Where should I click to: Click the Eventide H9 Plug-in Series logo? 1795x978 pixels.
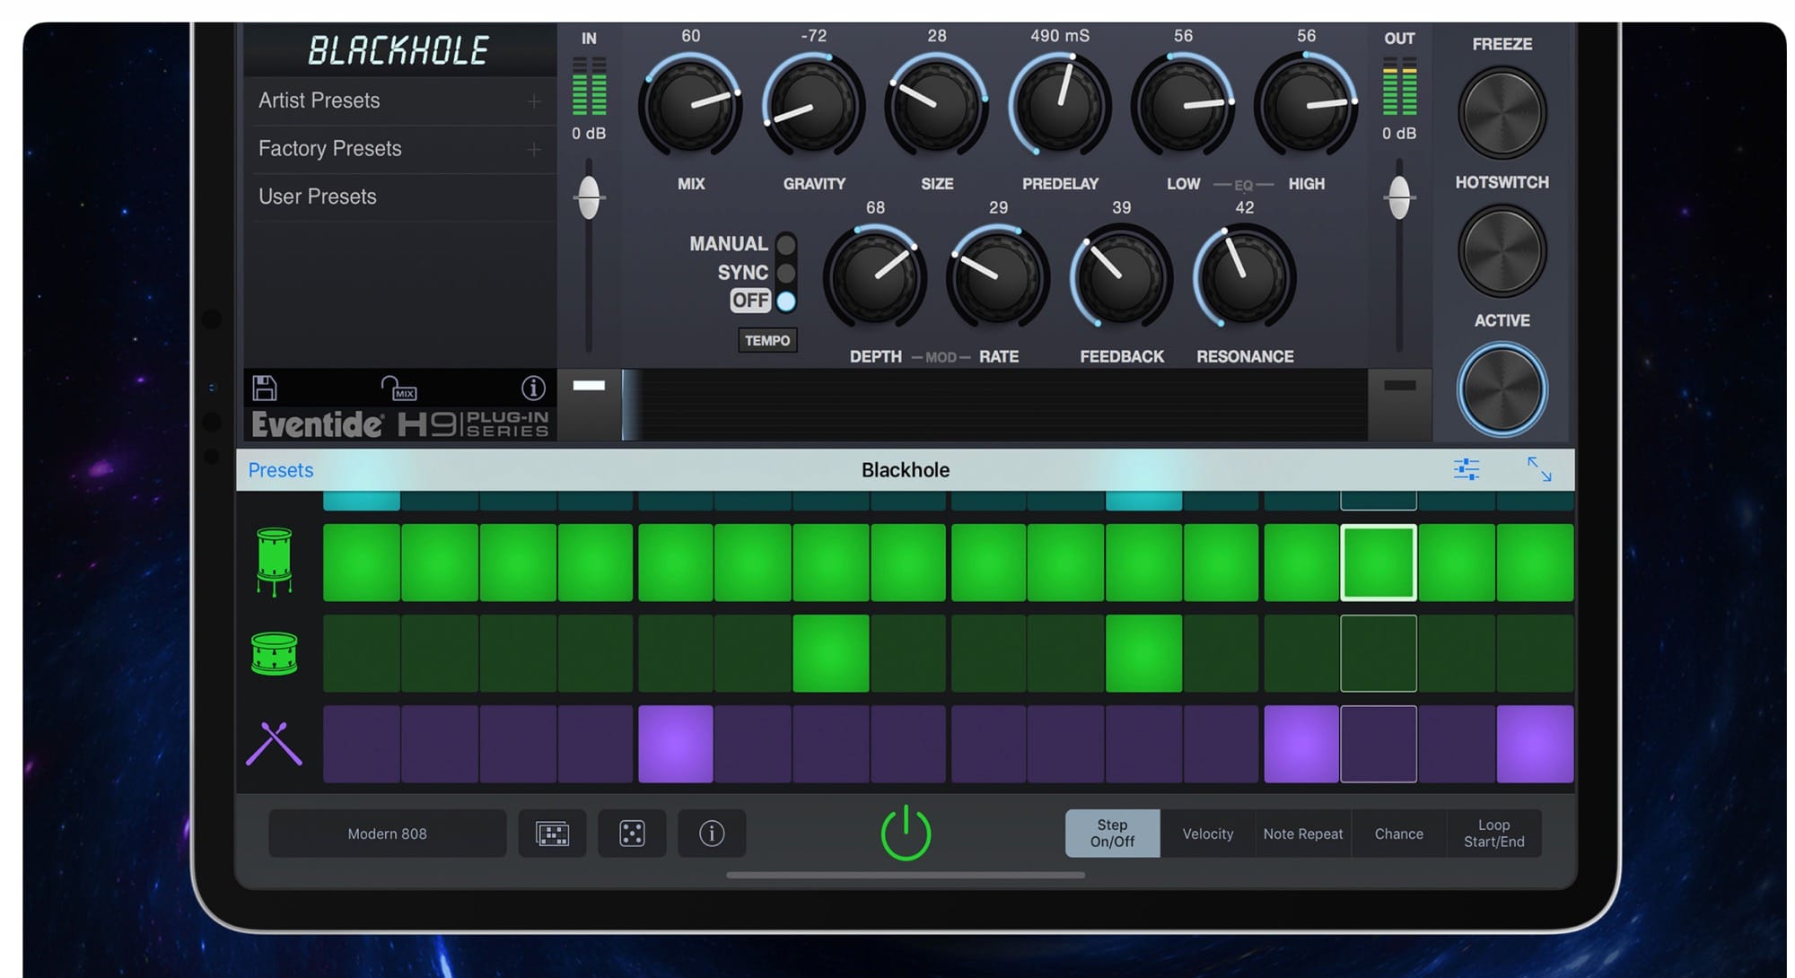point(400,424)
